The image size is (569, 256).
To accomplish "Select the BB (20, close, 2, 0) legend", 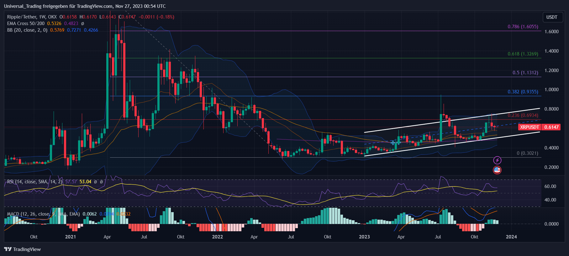I will (27, 30).
